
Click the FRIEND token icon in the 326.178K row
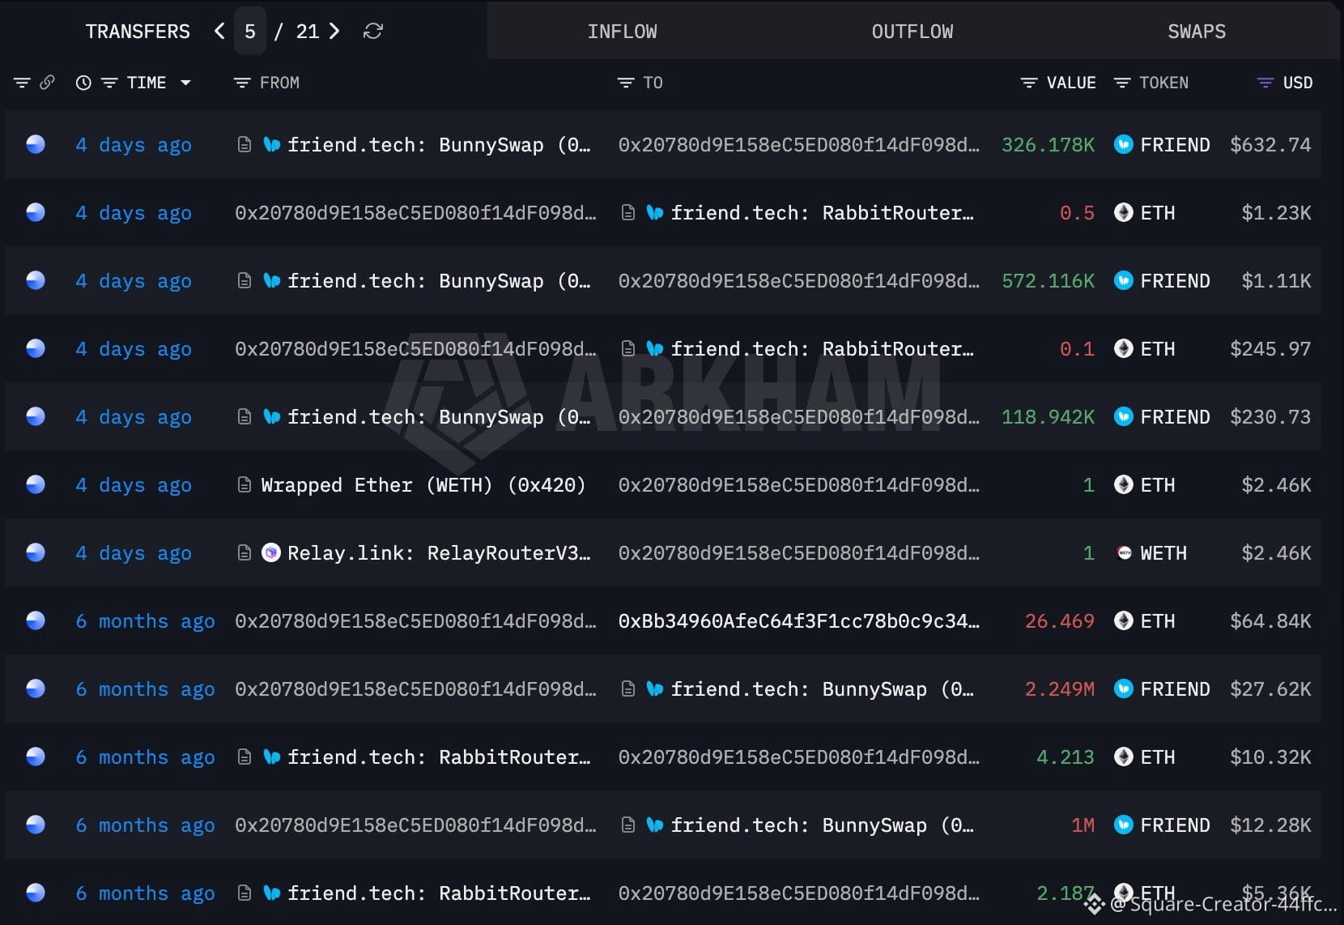point(1124,144)
